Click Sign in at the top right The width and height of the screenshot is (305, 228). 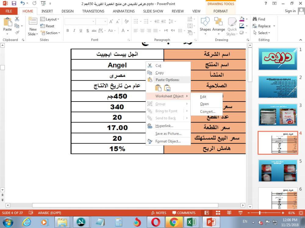tap(290, 11)
